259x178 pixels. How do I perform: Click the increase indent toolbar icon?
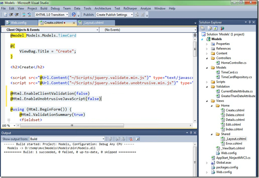pos(17,15)
